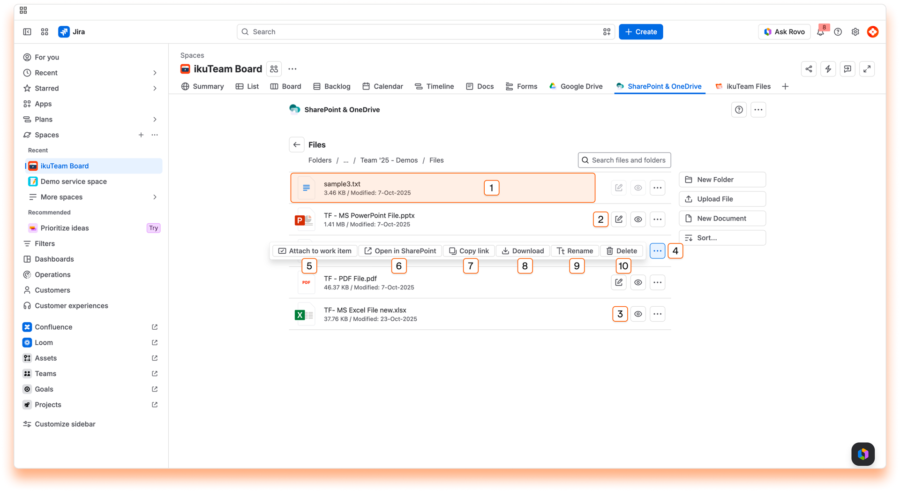Select Download in the file actions menu
Screen dimensions: 900x492
pos(523,251)
